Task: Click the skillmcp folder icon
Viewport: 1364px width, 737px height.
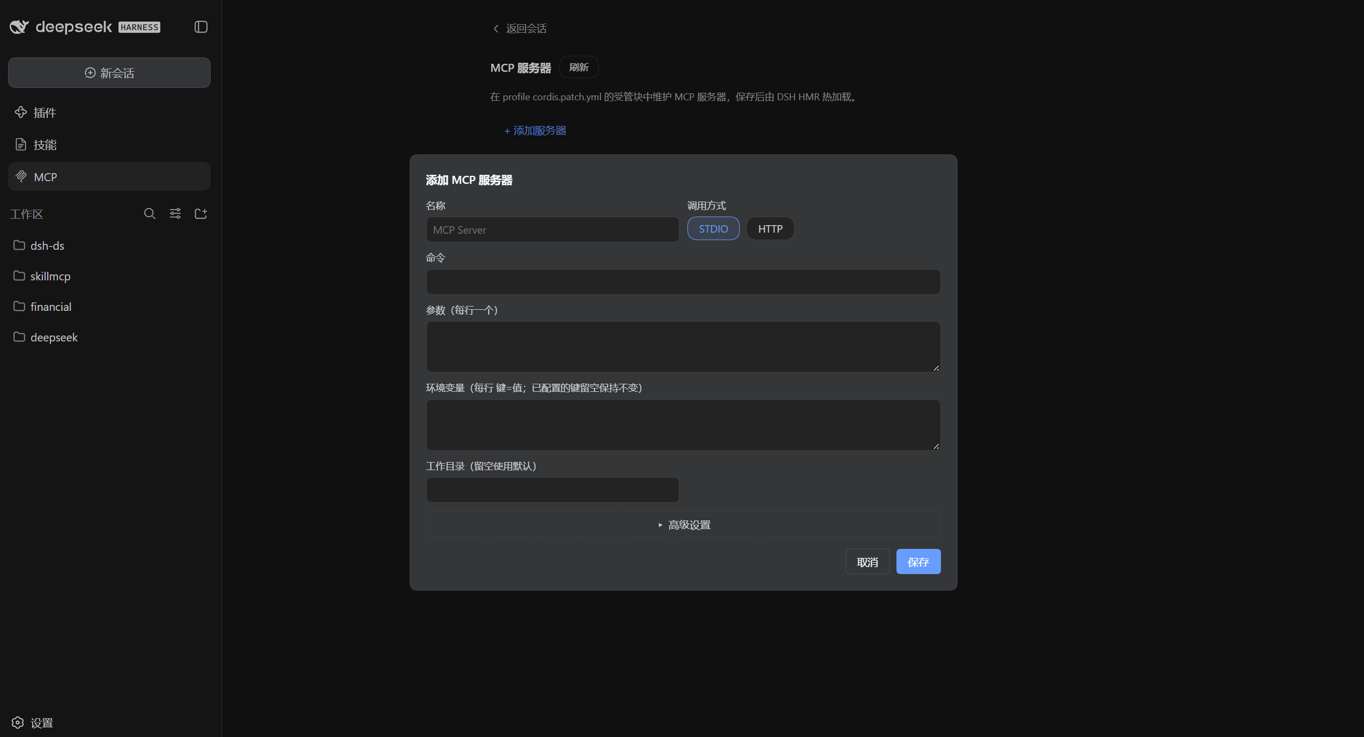Action: click(19, 276)
